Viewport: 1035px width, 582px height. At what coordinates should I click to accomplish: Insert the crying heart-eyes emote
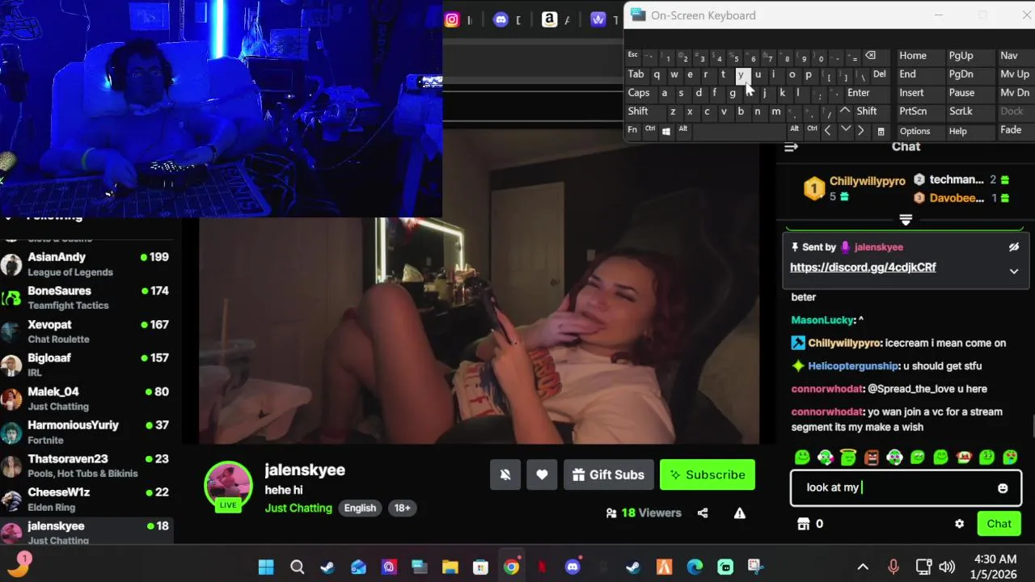click(x=1010, y=458)
